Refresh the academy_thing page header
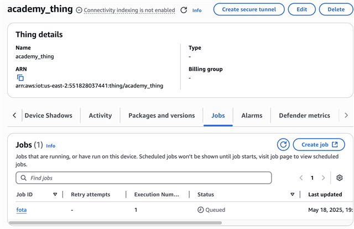Viewport: 354px width, 229px height. [184, 10]
